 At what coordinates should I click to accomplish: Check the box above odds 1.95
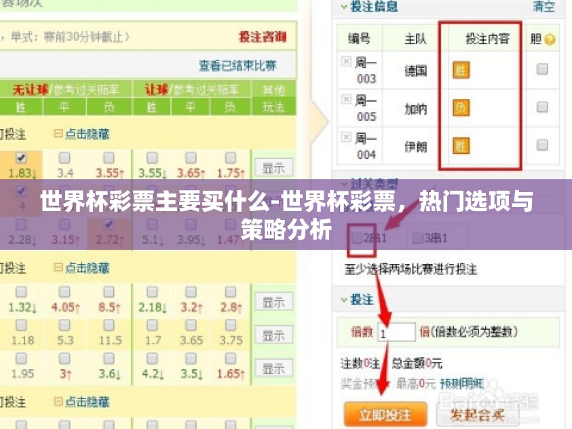click(x=21, y=358)
